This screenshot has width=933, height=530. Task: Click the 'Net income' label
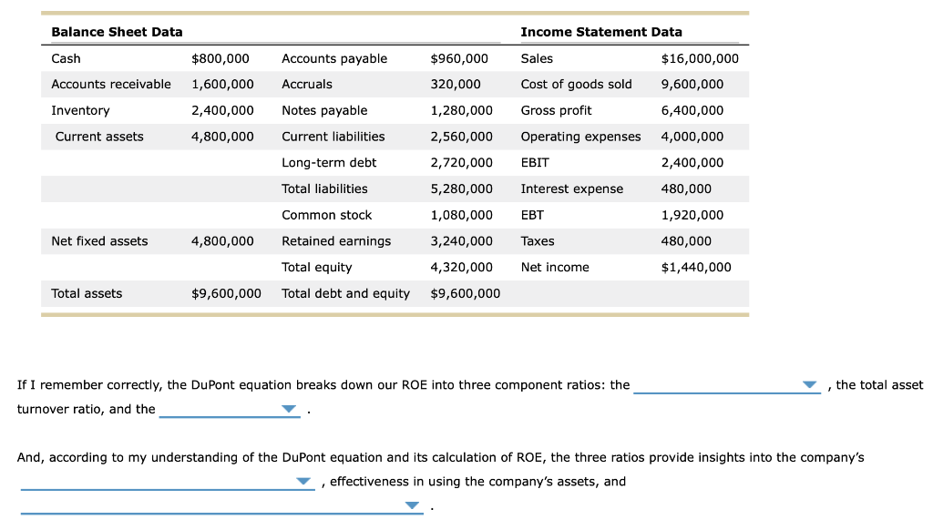[x=555, y=268]
